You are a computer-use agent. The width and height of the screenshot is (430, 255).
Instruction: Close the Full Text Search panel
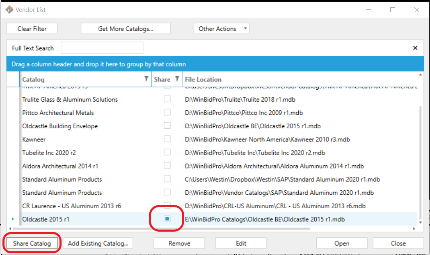415,48
